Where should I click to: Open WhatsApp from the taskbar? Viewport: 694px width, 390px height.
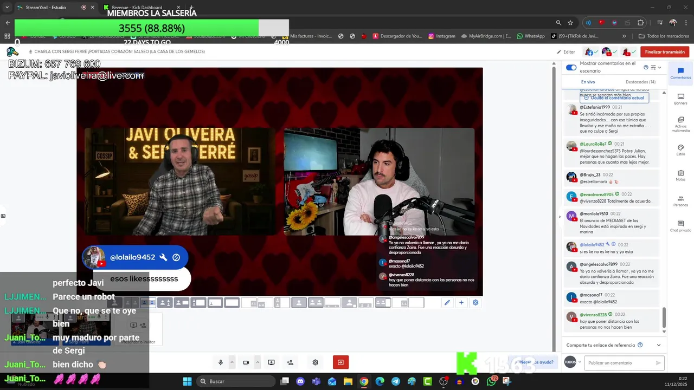[492, 381]
